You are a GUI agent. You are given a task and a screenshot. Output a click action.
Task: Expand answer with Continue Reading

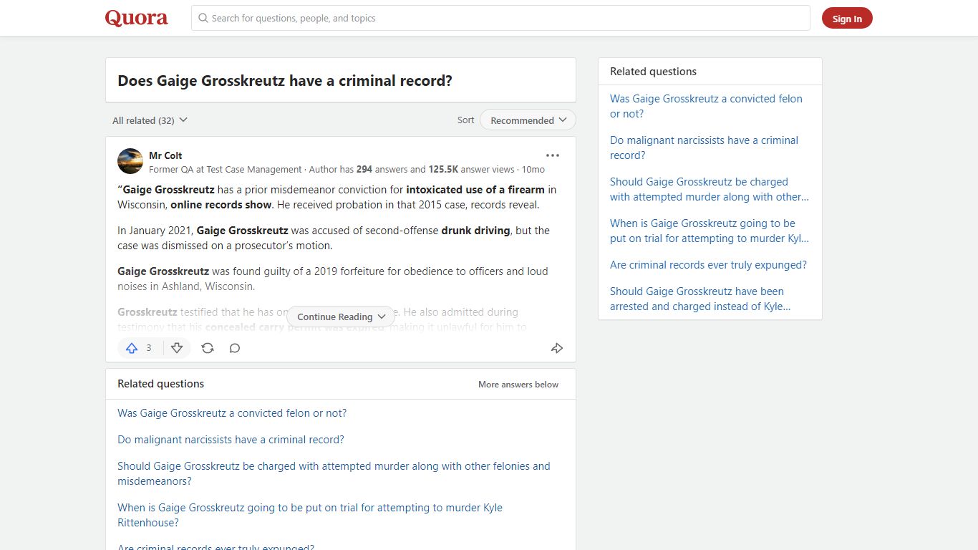(x=341, y=317)
